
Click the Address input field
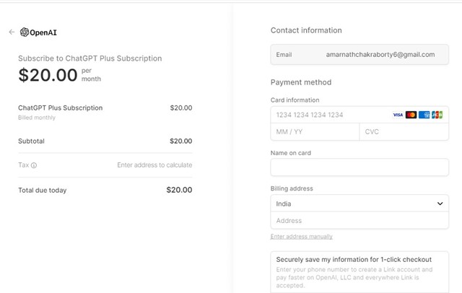359,220
